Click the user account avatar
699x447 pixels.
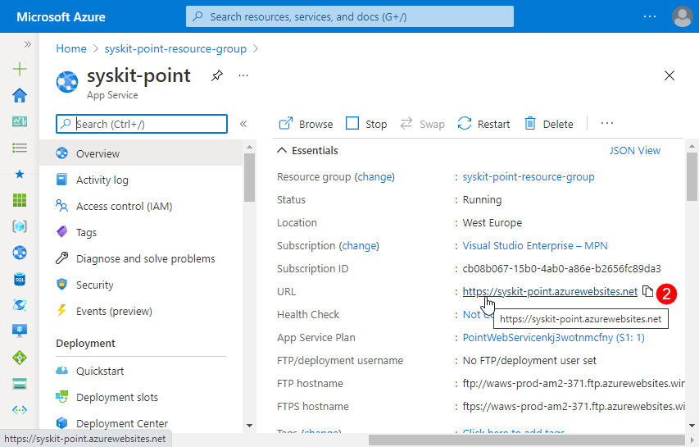pyautogui.click(x=682, y=16)
